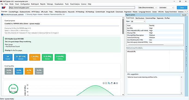Advance the tab strip with right arrow
The image size is (189, 100).
click(x=187, y=12)
